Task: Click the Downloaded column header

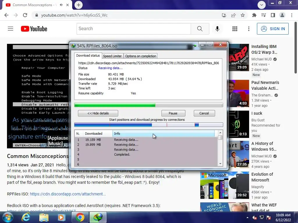Action: [98, 134]
